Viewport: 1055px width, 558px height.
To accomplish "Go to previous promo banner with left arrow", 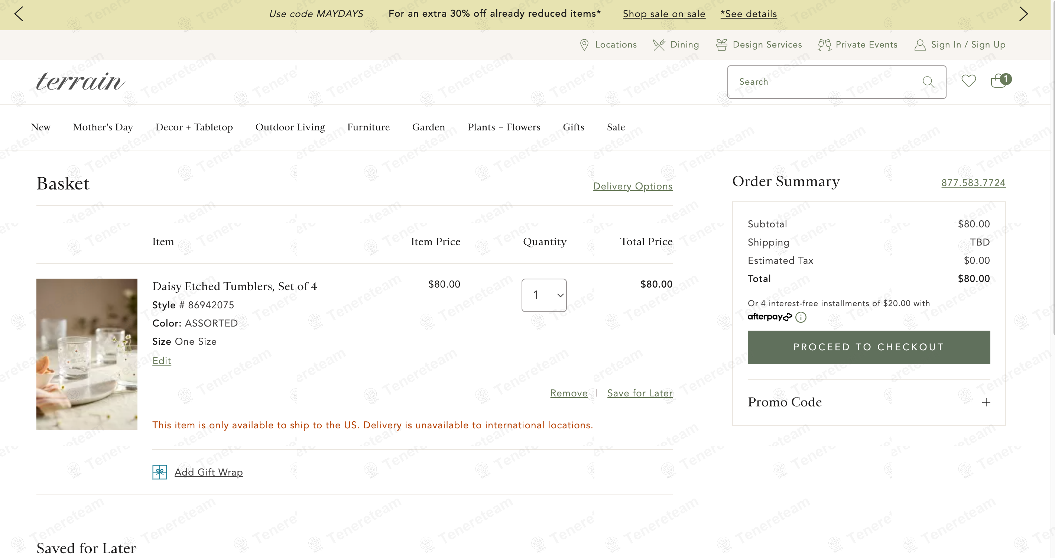I will click(x=19, y=14).
